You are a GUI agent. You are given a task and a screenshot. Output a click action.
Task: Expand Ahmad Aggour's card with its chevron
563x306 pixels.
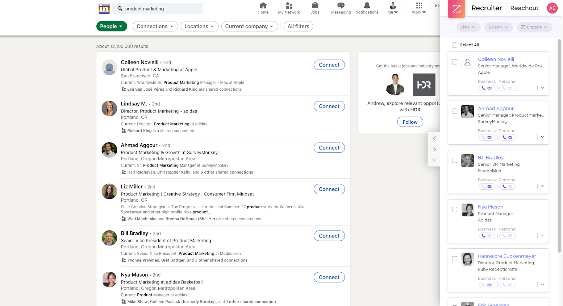(x=543, y=137)
